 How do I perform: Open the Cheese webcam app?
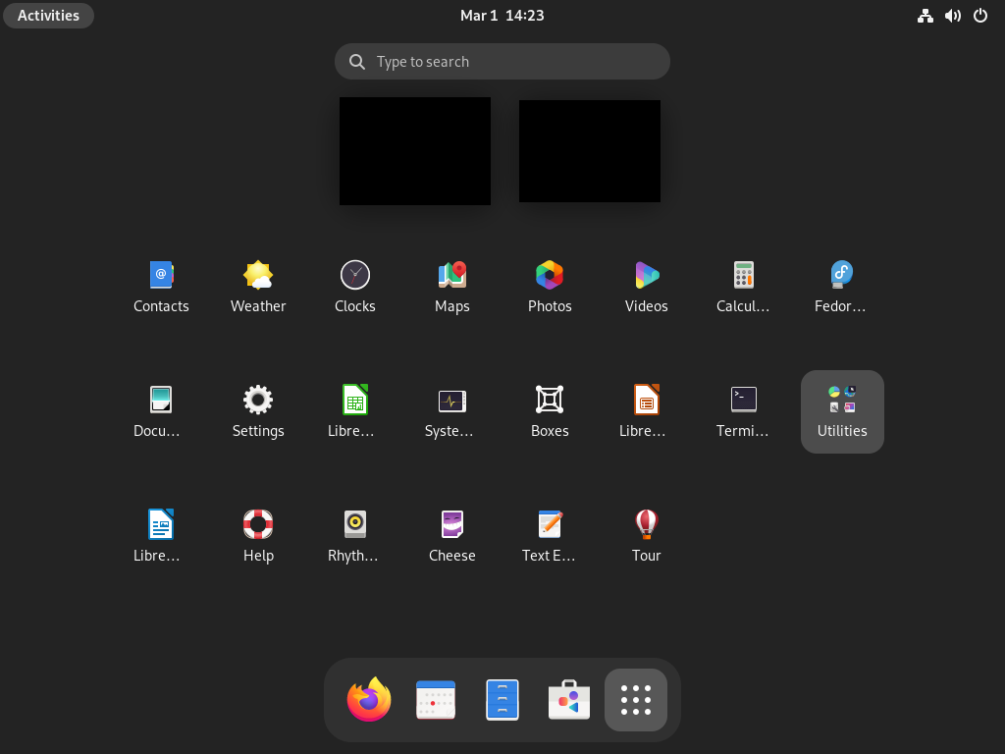point(452,536)
